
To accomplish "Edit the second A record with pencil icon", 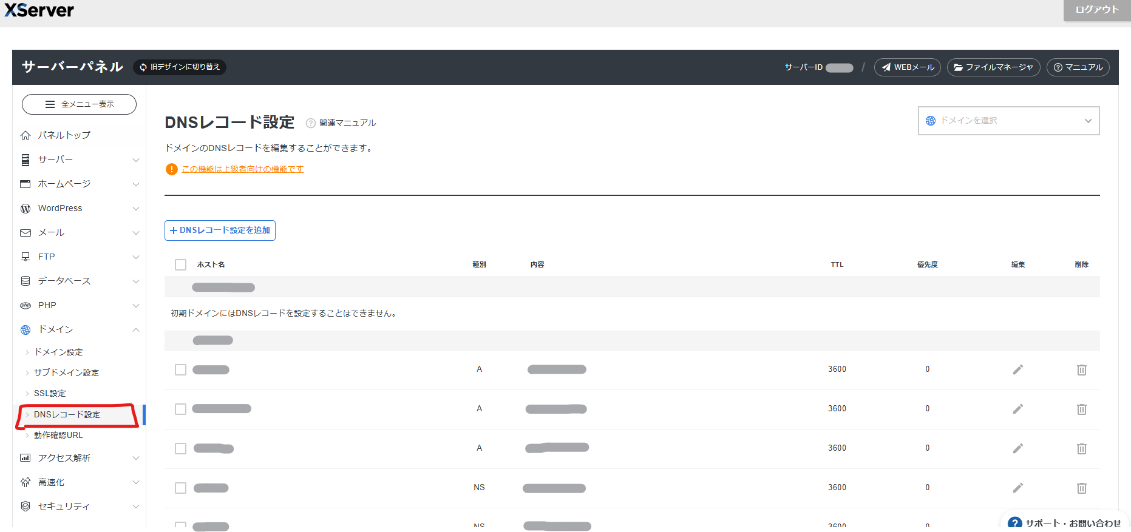I will pos(1018,409).
